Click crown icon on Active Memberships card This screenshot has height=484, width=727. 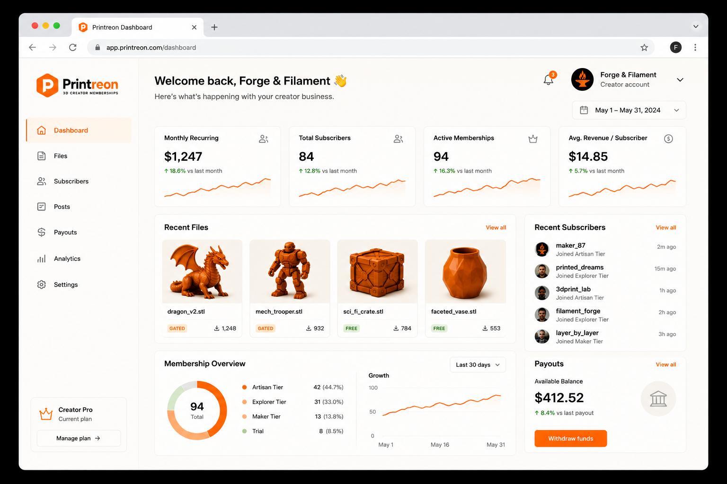point(533,139)
